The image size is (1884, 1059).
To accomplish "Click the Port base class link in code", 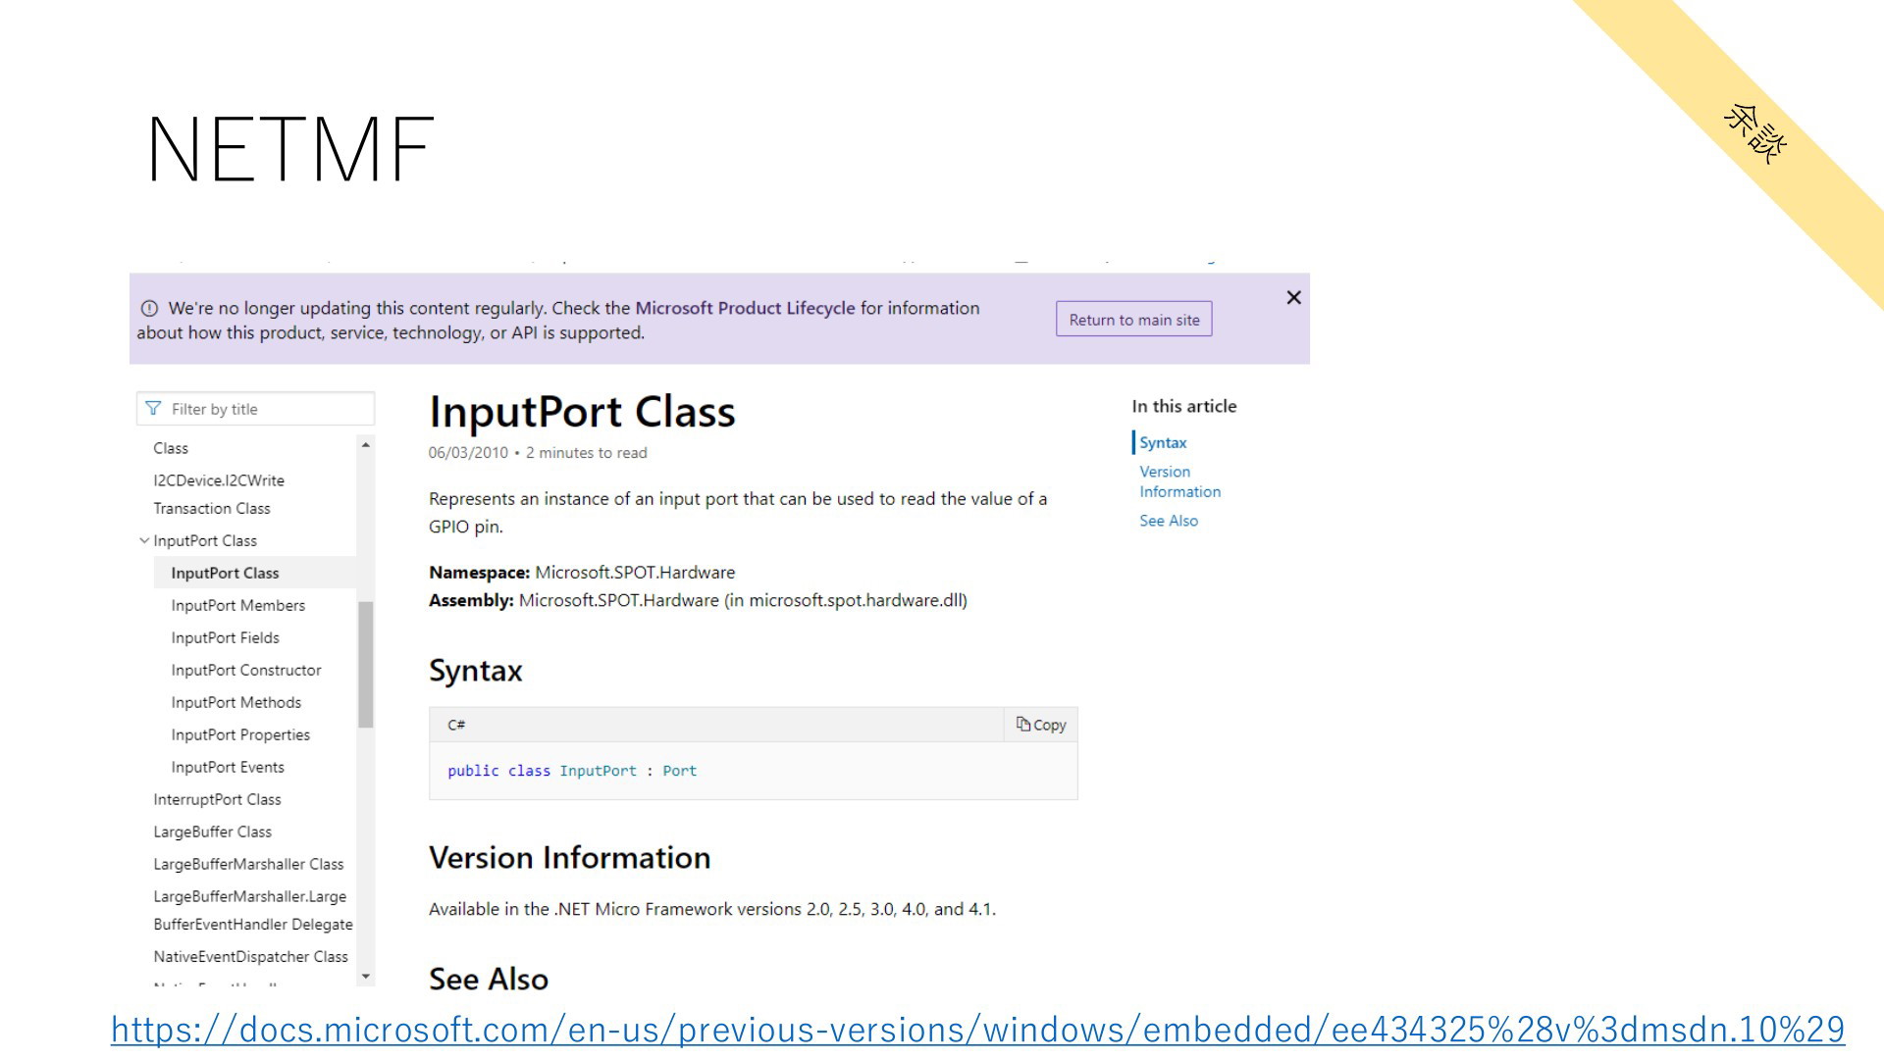I will coord(679,771).
